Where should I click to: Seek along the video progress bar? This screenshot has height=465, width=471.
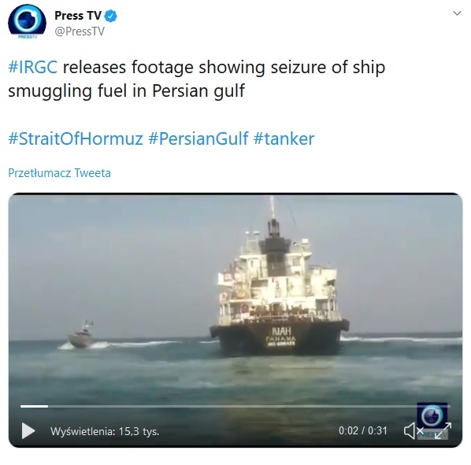235,406
